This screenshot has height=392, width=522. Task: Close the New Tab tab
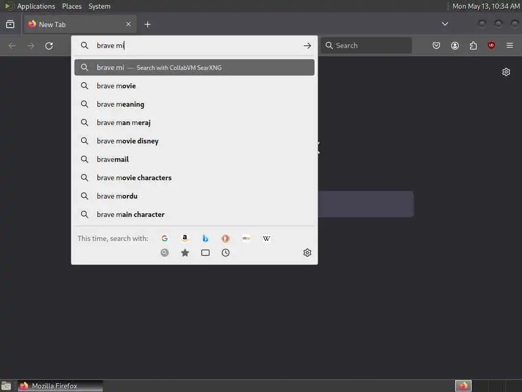point(128,24)
